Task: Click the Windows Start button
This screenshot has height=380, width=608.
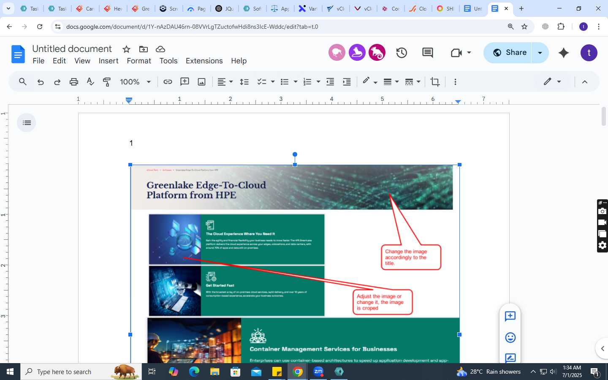Action: pyautogui.click(x=10, y=372)
